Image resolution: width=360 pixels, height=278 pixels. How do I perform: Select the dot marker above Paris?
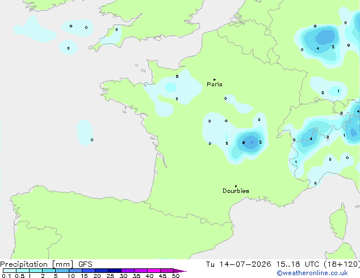[x=215, y=79]
